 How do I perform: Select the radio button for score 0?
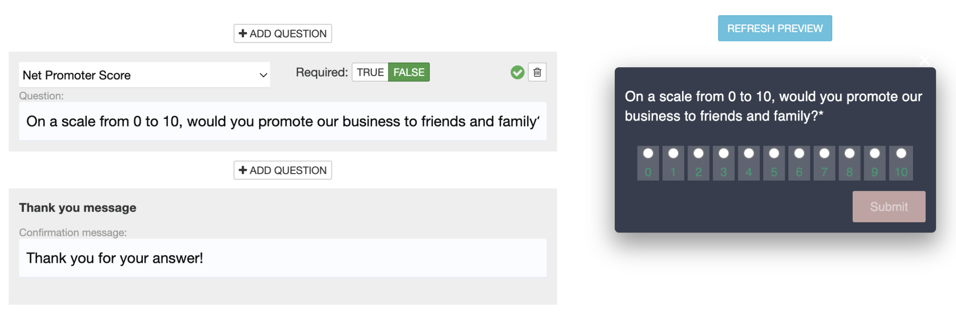click(648, 153)
